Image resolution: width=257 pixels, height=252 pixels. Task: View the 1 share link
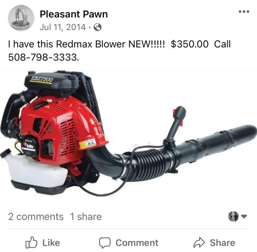(86, 217)
